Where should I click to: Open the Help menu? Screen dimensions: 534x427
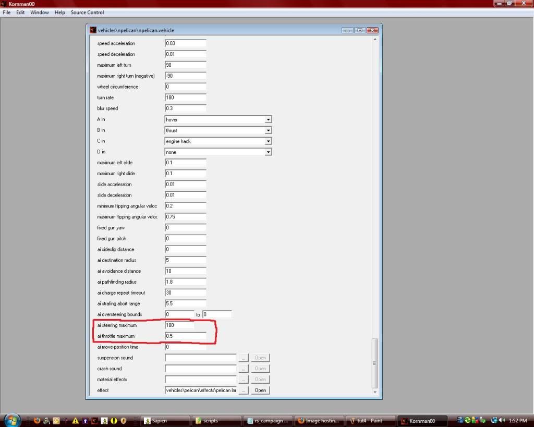[59, 13]
